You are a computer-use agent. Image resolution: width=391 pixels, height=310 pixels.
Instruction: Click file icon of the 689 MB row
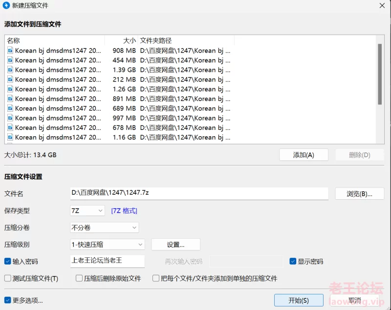pos(10,108)
